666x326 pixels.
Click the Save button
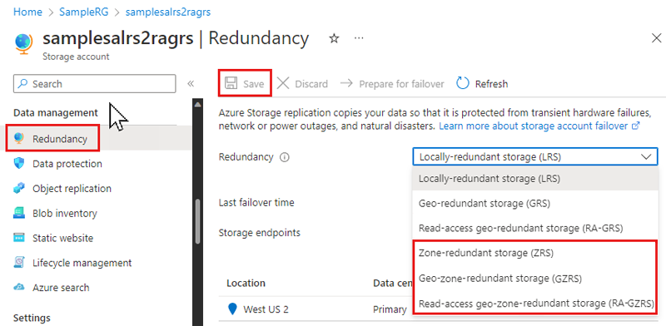[x=245, y=84]
